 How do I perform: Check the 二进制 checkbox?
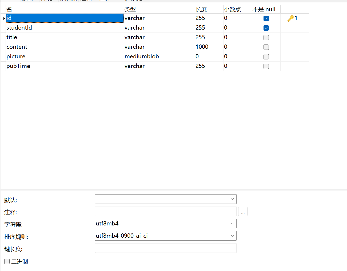(x=7, y=261)
